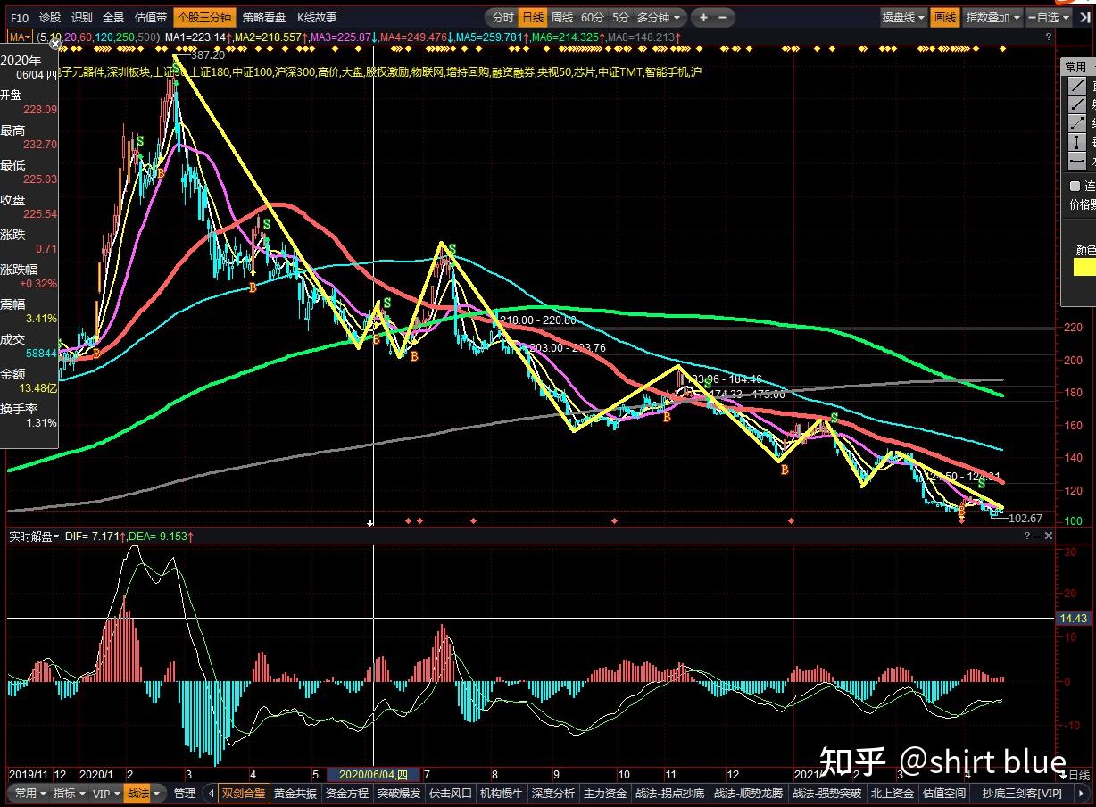Image resolution: width=1096 pixels, height=807 pixels.
Task: Select the horizontal segment drawing tool
Action: click(x=1077, y=161)
